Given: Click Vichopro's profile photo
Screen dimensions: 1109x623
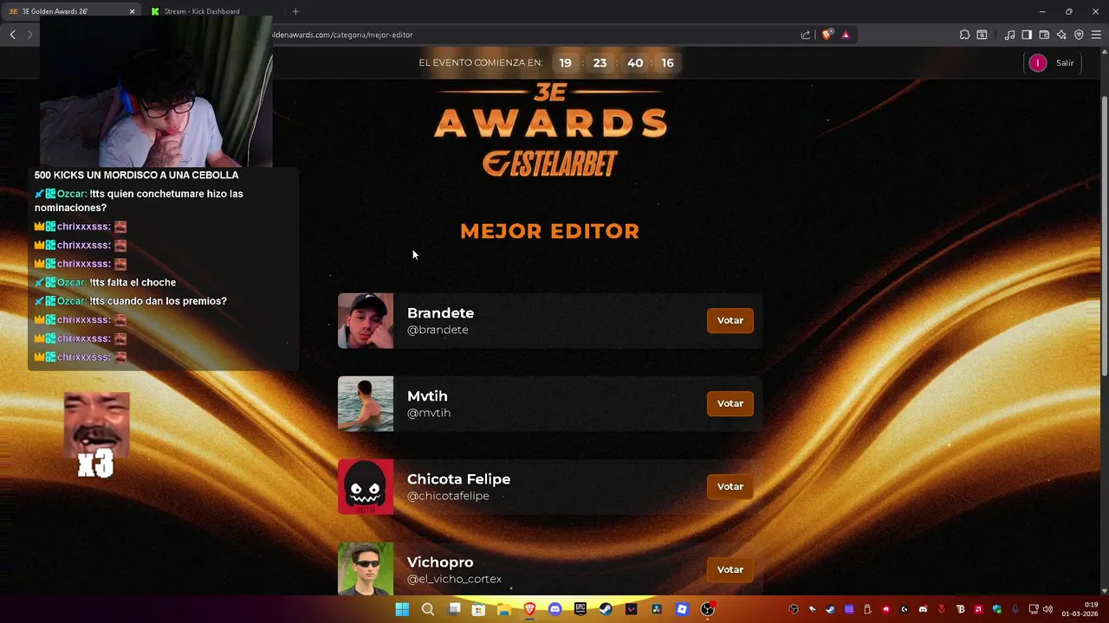Looking at the screenshot, I should (x=366, y=568).
